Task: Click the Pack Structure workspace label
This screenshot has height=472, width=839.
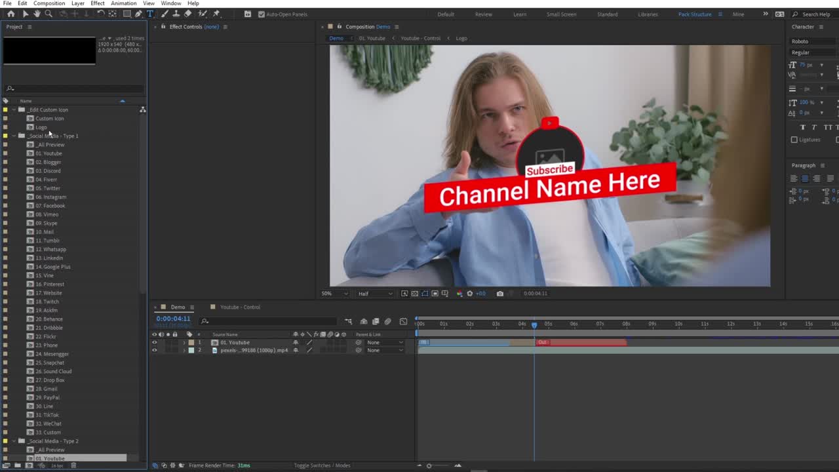Action: (694, 14)
